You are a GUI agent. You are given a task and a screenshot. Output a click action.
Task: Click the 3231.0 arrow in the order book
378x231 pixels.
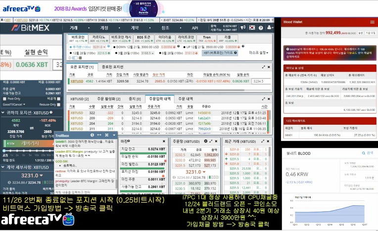tap(204, 172)
